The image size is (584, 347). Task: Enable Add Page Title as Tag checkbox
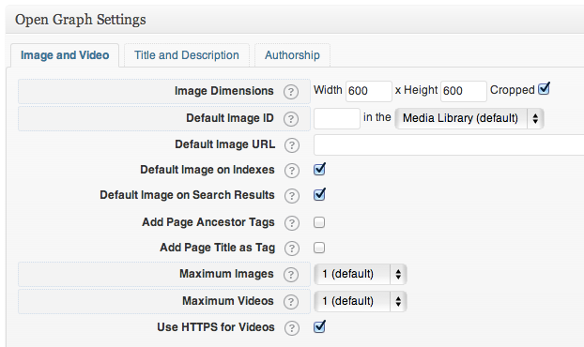pyautogui.click(x=319, y=248)
